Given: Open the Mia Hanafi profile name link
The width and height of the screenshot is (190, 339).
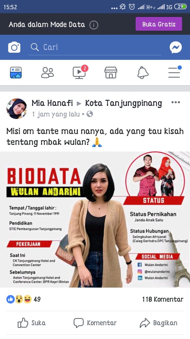Looking at the screenshot, I should tap(52, 103).
